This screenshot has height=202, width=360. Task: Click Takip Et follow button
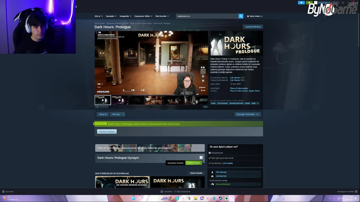103,114
